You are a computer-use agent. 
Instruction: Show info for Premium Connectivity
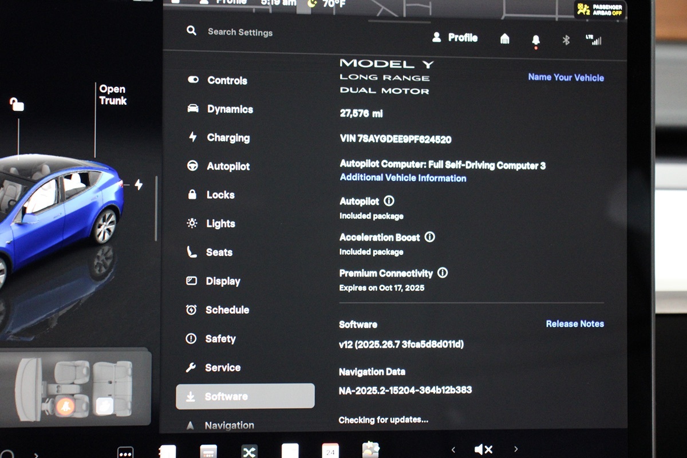click(443, 273)
